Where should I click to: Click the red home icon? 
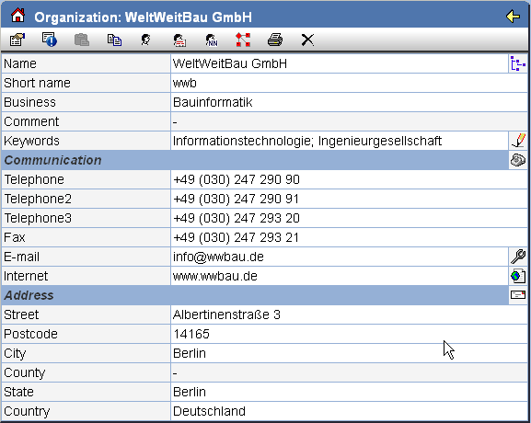click(17, 16)
